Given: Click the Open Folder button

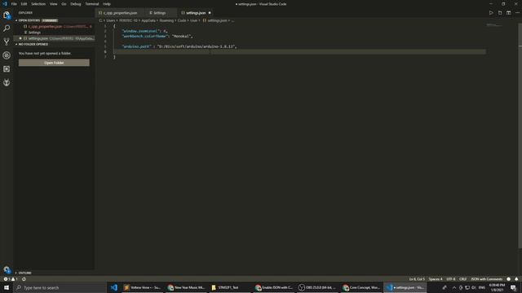Looking at the screenshot, I should [x=54, y=63].
